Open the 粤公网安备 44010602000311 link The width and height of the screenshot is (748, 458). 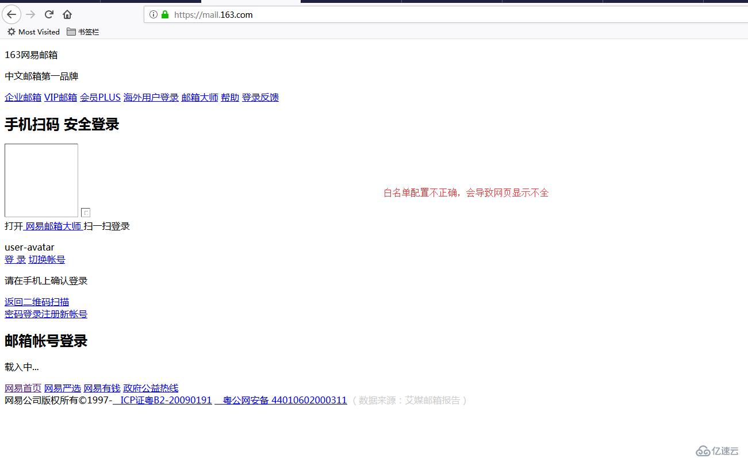click(281, 400)
